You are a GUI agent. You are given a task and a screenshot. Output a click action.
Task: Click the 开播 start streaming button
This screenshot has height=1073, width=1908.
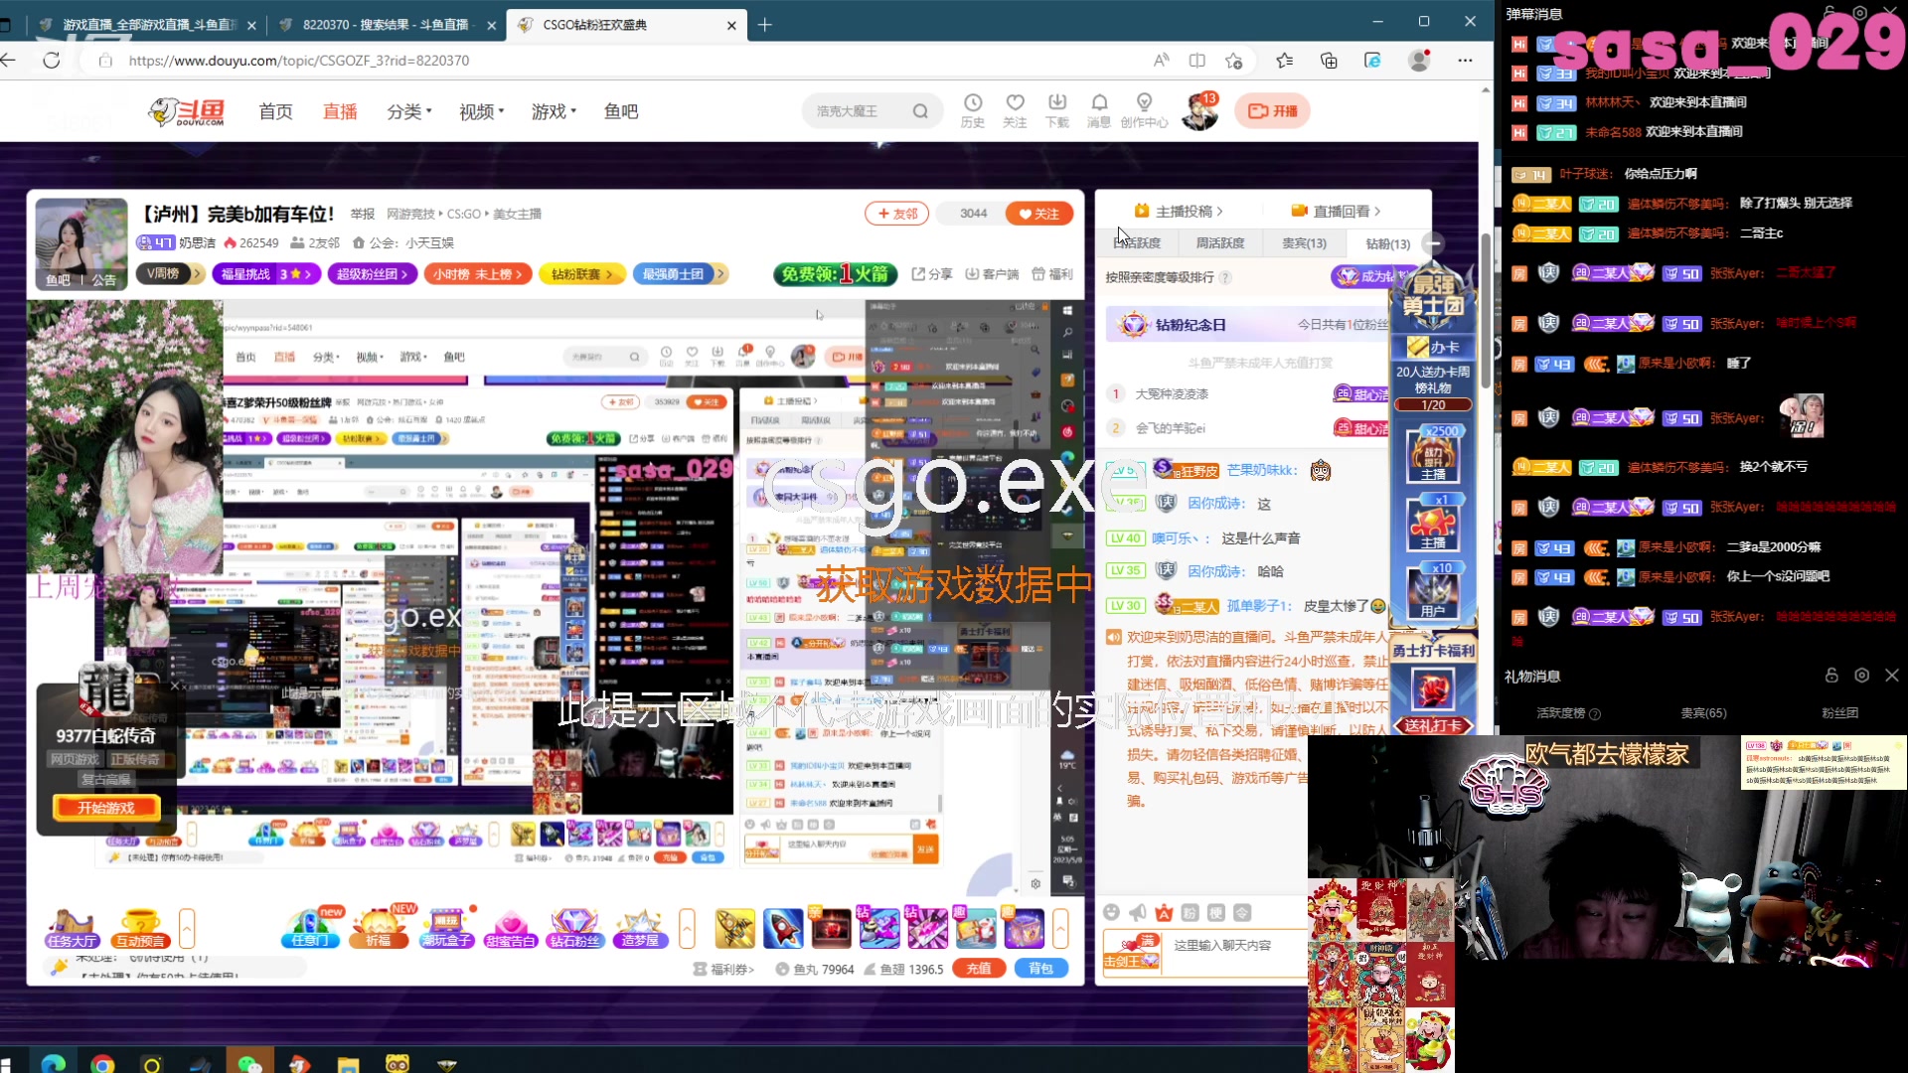point(1272,111)
